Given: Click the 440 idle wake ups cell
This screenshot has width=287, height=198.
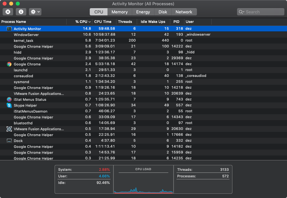Looking at the screenshot, I should (165, 40).
